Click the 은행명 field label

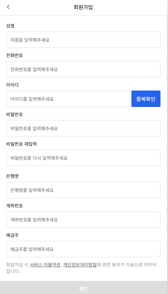12,176
